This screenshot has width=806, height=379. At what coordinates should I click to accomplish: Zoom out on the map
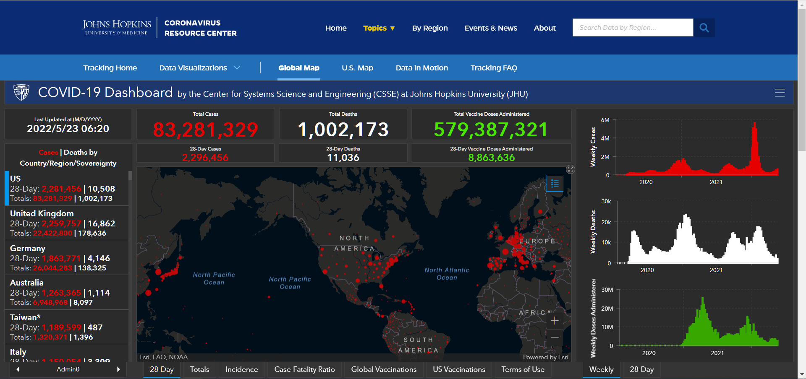pos(555,337)
